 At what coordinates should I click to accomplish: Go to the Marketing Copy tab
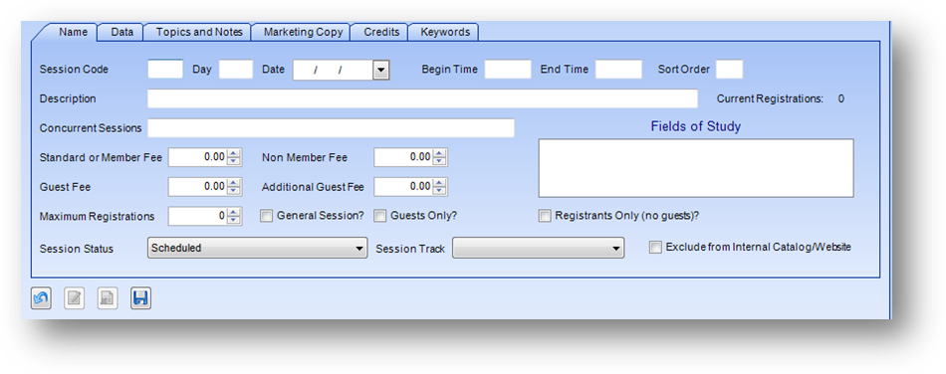click(x=303, y=32)
